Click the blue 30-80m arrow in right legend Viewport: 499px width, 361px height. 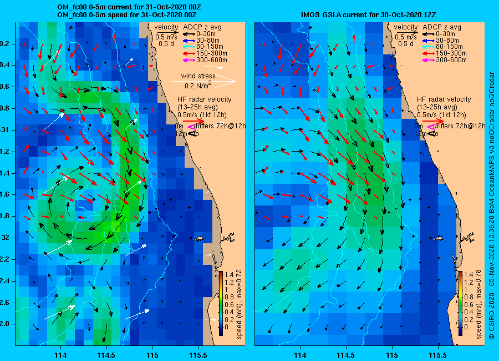coord(429,41)
